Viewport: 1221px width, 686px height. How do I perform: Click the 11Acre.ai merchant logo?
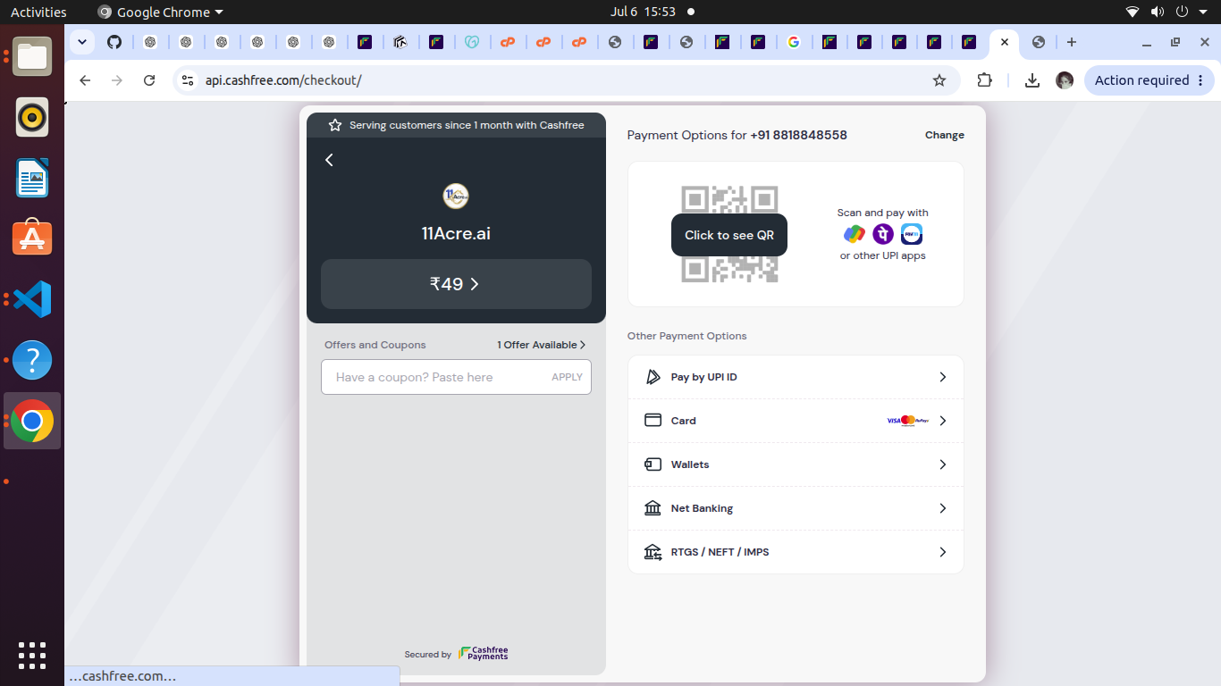[456, 196]
